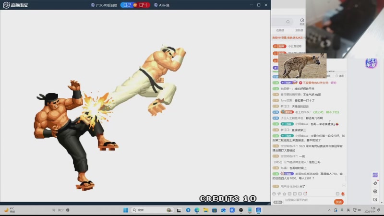Expand hidden system tray icons chevron
Image resolution: width=384 pixels, height=216 pixels.
(x=329, y=210)
